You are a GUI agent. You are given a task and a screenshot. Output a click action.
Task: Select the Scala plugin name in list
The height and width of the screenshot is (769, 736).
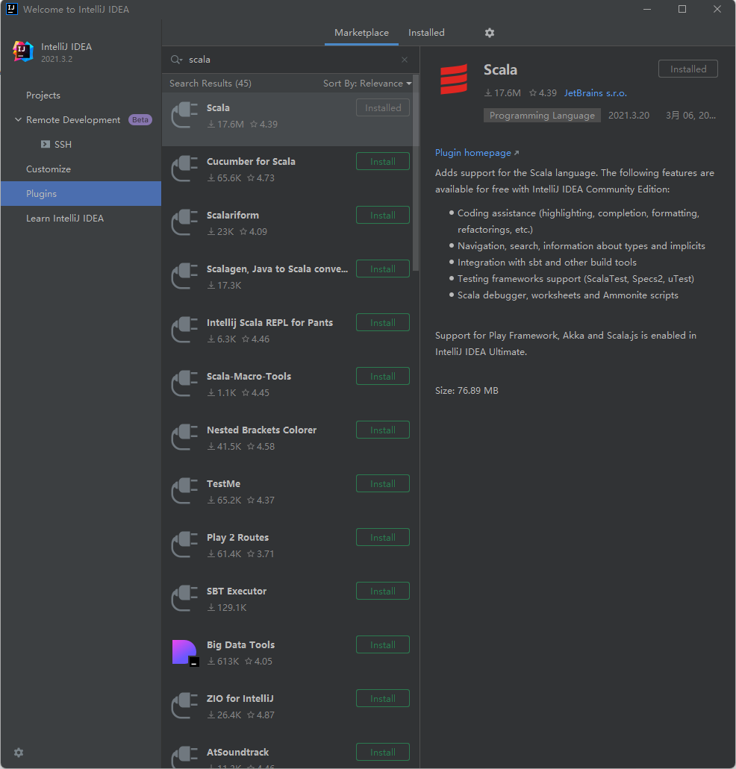(219, 107)
